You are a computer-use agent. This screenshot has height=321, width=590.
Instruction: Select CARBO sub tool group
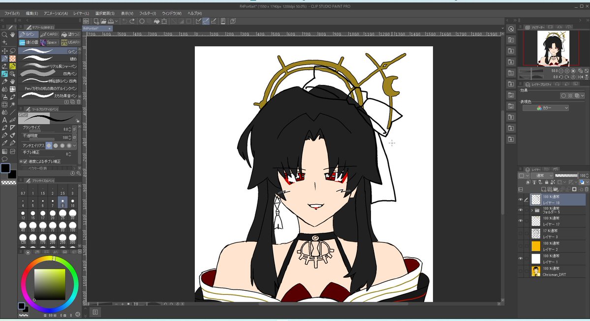coord(49,34)
